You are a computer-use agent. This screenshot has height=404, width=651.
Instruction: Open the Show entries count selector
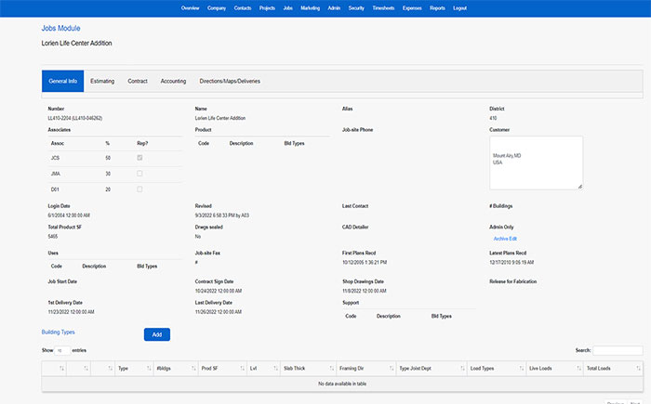(62, 350)
